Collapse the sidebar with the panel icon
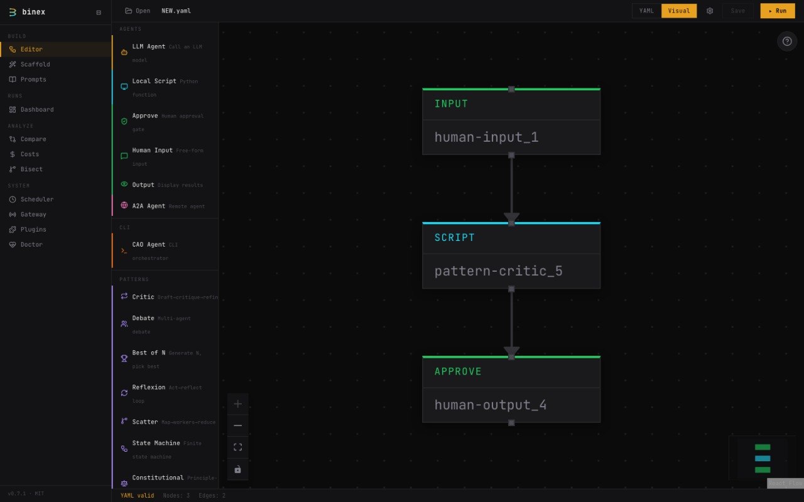Screen dimensions: 804x502 point(99,13)
